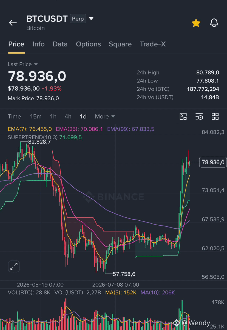Tap the Perp contract type badge
This screenshot has height=330, width=227.
point(78,19)
